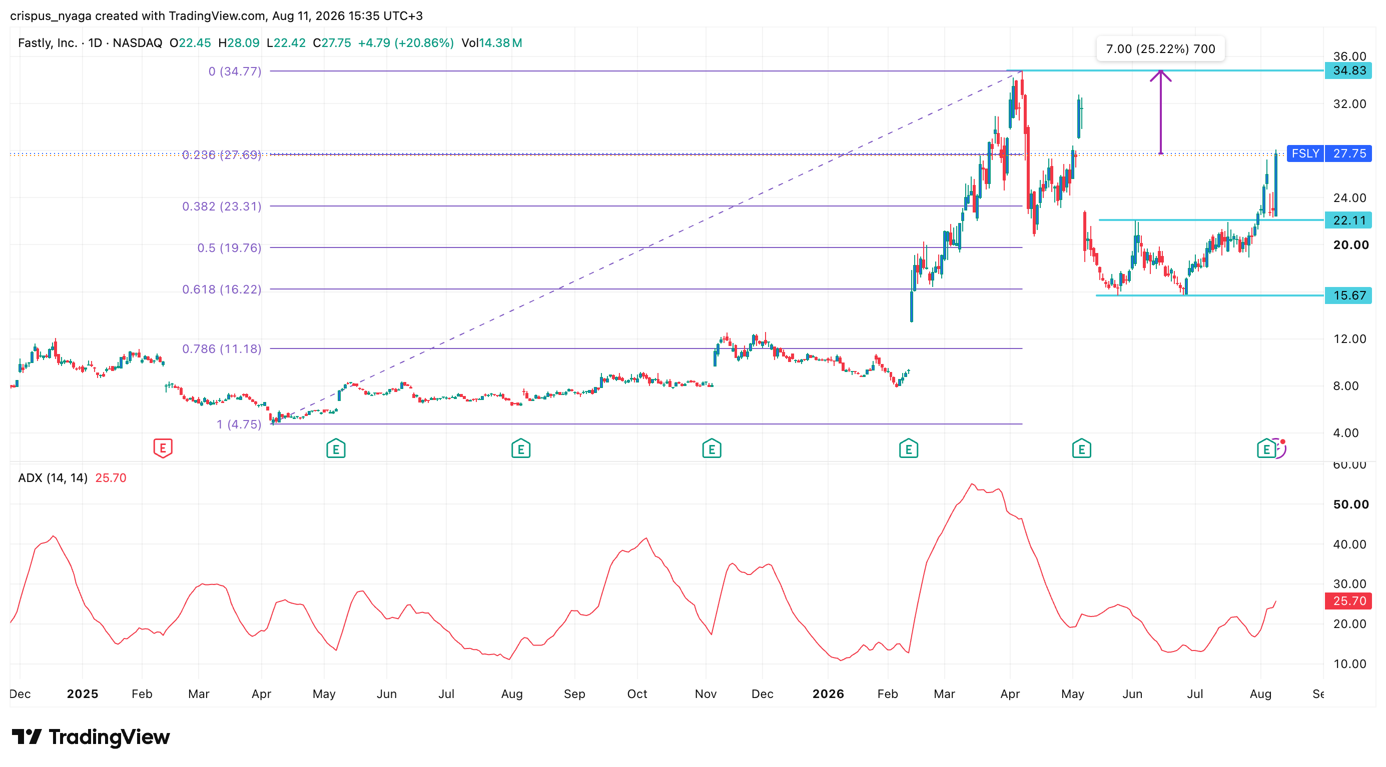Select Fibonacci label '0.5 (19.76)'
1386x767 pixels.
(229, 248)
